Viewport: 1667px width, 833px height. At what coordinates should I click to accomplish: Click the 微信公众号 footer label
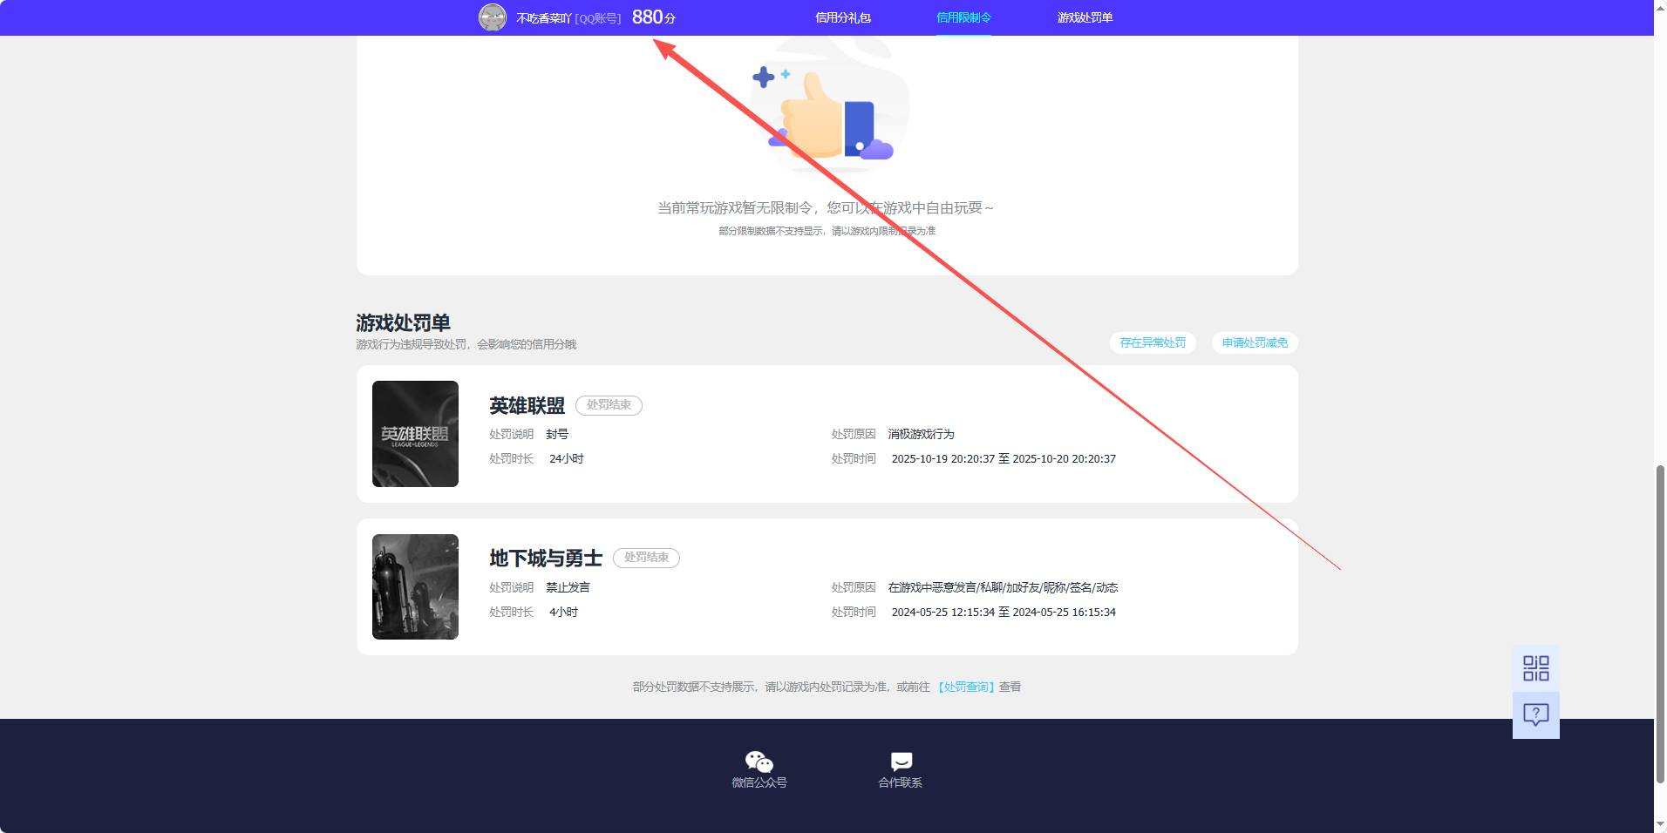759,782
